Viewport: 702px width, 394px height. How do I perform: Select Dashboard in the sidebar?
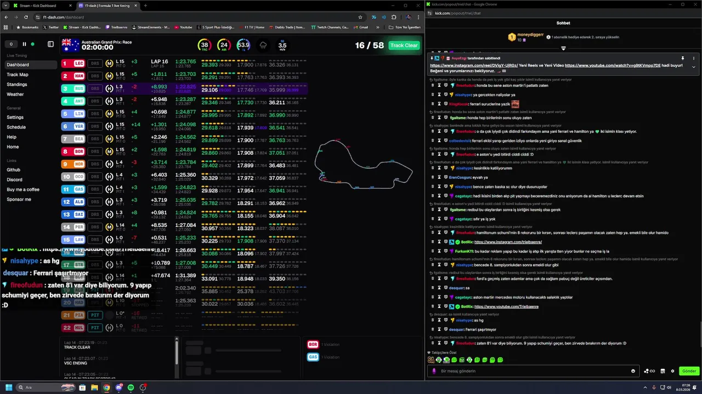(30, 65)
